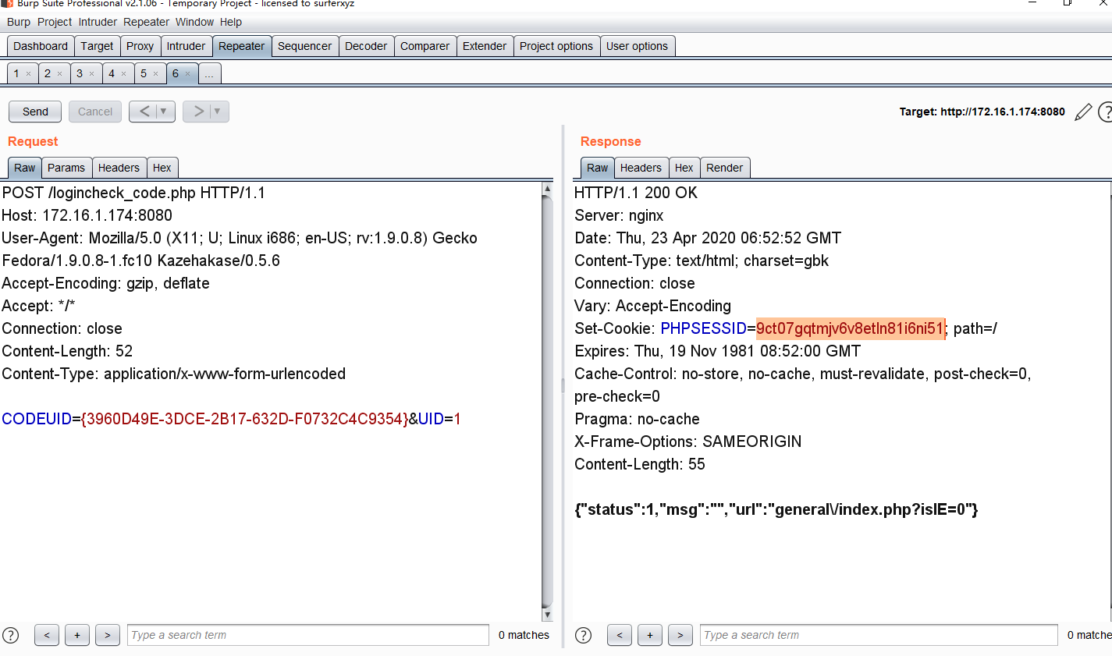Send the request
The image size is (1112, 656).
pos(35,112)
